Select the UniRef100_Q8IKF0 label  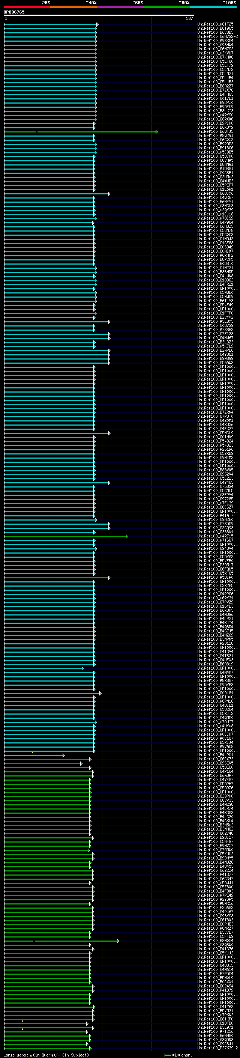tap(215, 1019)
